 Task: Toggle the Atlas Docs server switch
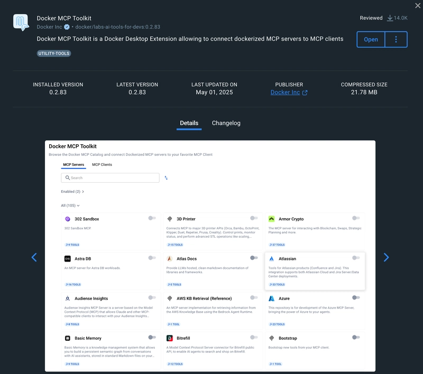pos(254,258)
